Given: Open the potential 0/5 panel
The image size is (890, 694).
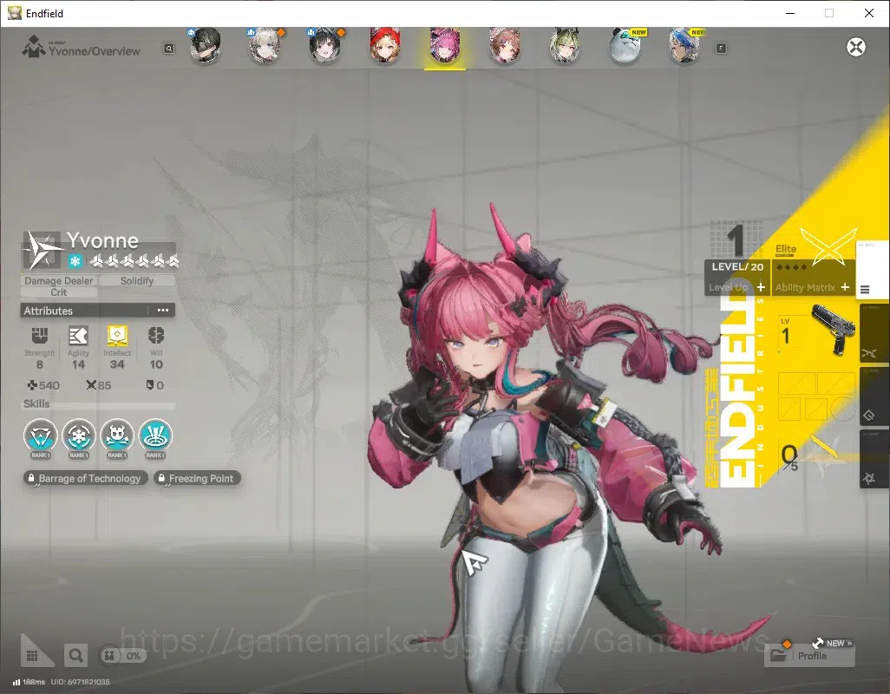Looking at the screenshot, I should click(x=815, y=455).
